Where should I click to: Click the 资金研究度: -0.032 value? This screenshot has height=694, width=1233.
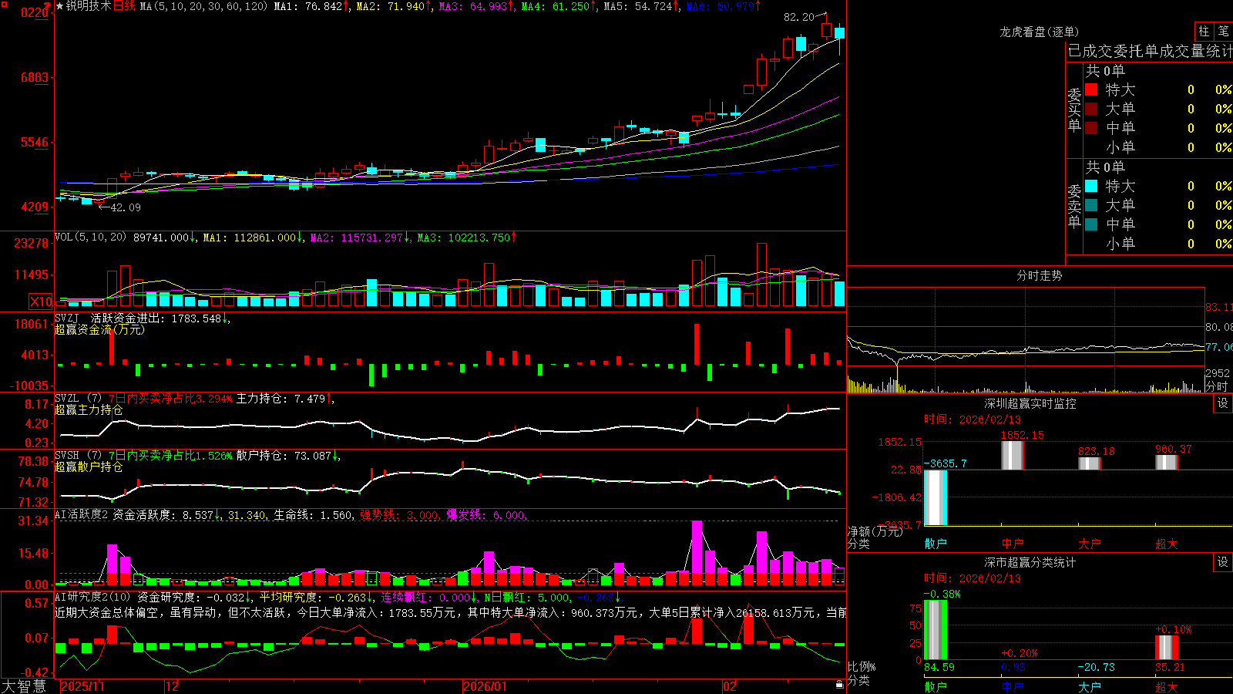pos(191,597)
